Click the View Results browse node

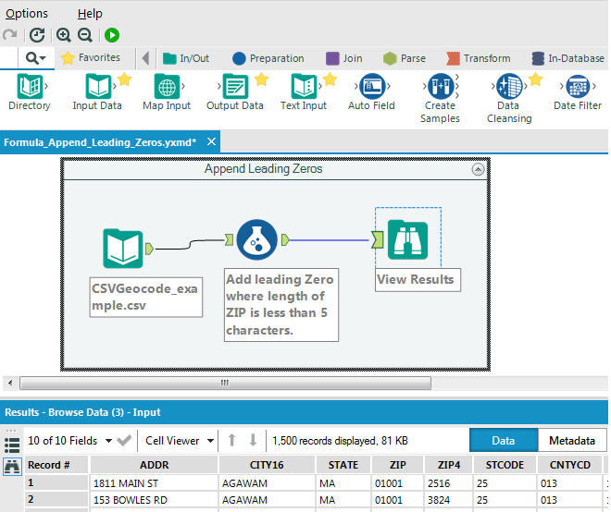pos(407,240)
